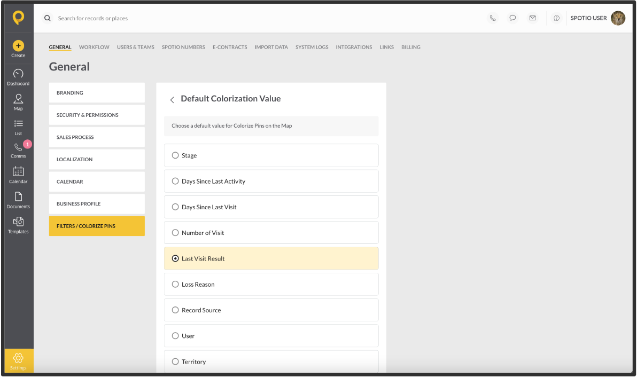
Task: Click the search magnifier icon
Action: [48, 18]
